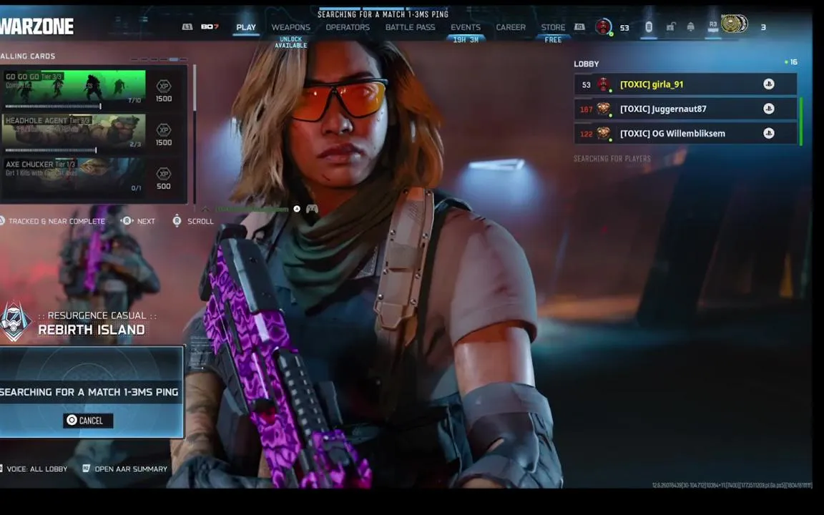The image size is (824, 515).
Task: Click the SCROLL prompt
Action: point(193,221)
